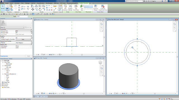Click horizontal scrollbar thumb of Floor Plan view
This screenshot has width=179, height=100.
point(155,93)
